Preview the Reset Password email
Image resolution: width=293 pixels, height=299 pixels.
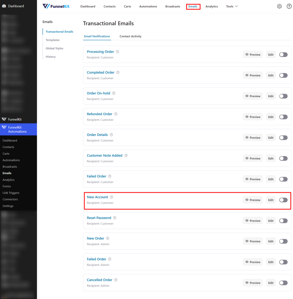253,221
